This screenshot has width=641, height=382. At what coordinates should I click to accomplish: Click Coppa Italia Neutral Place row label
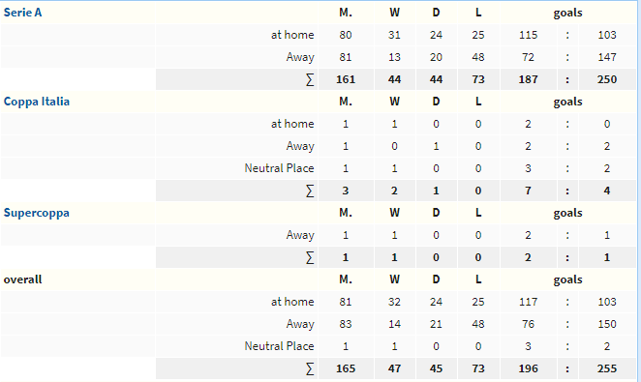point(279,168)
